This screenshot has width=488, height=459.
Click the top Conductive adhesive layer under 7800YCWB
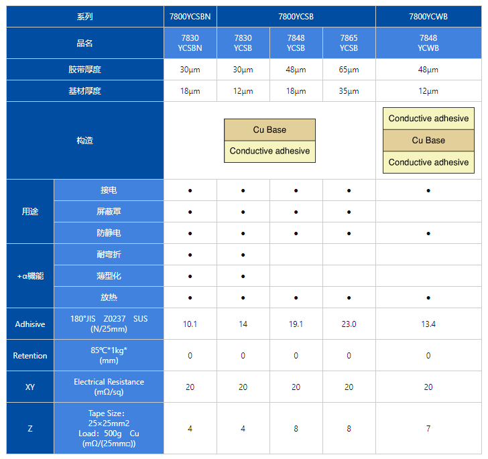(x=428, y=119)
